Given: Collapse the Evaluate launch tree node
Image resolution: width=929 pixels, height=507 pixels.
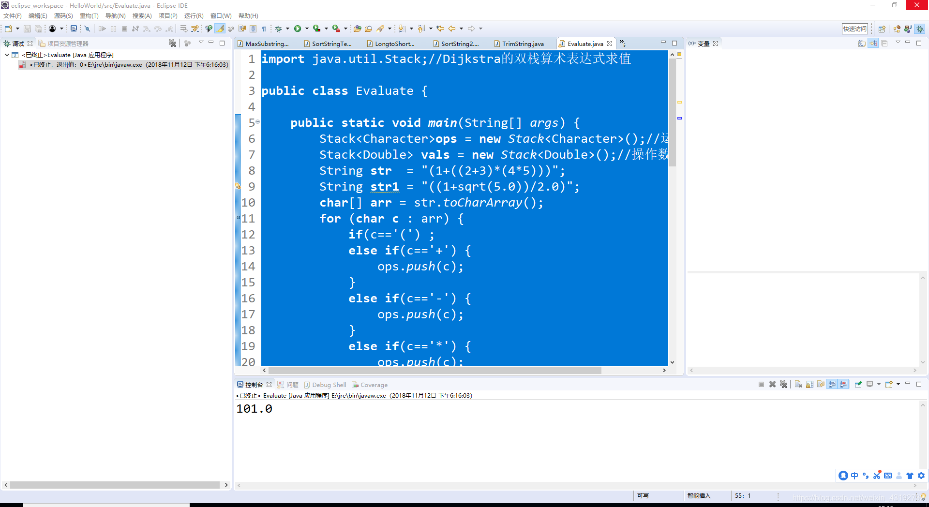Looking at the screenshot, I should click(x=7, y=55).
